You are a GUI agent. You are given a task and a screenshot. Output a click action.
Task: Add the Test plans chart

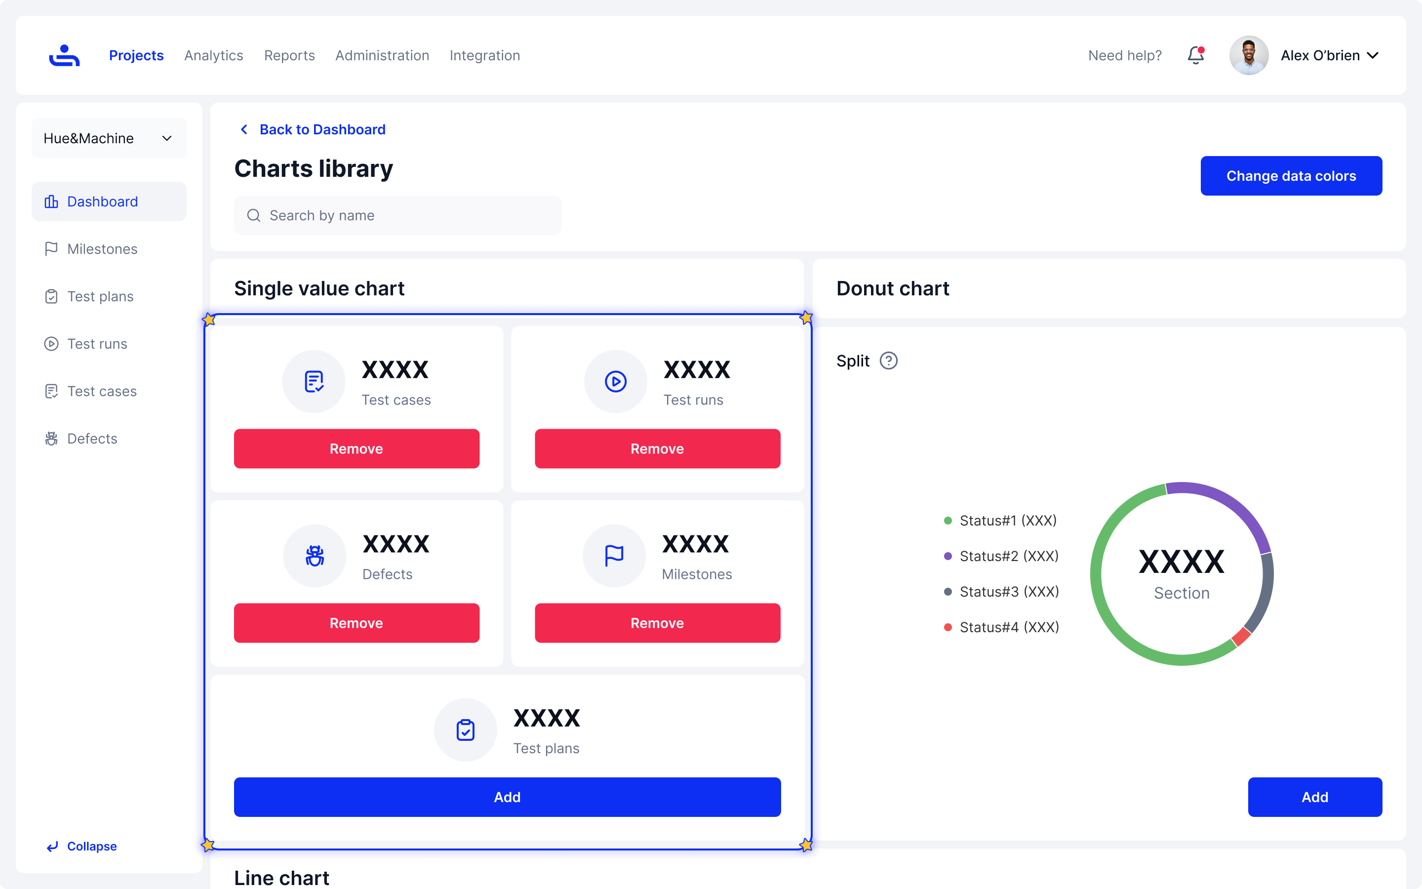[x=507, y=797]
